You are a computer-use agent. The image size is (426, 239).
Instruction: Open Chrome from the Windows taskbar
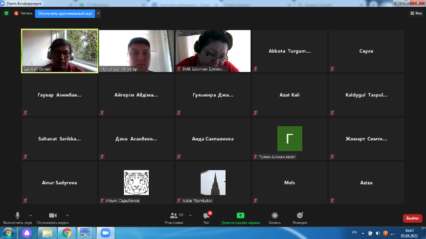(x=66, y=233)
